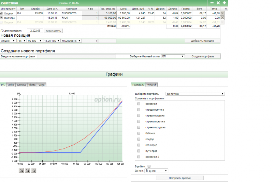Open the 'В днях' expiry units dropdown
273x182 pixels.
(156, 171)
